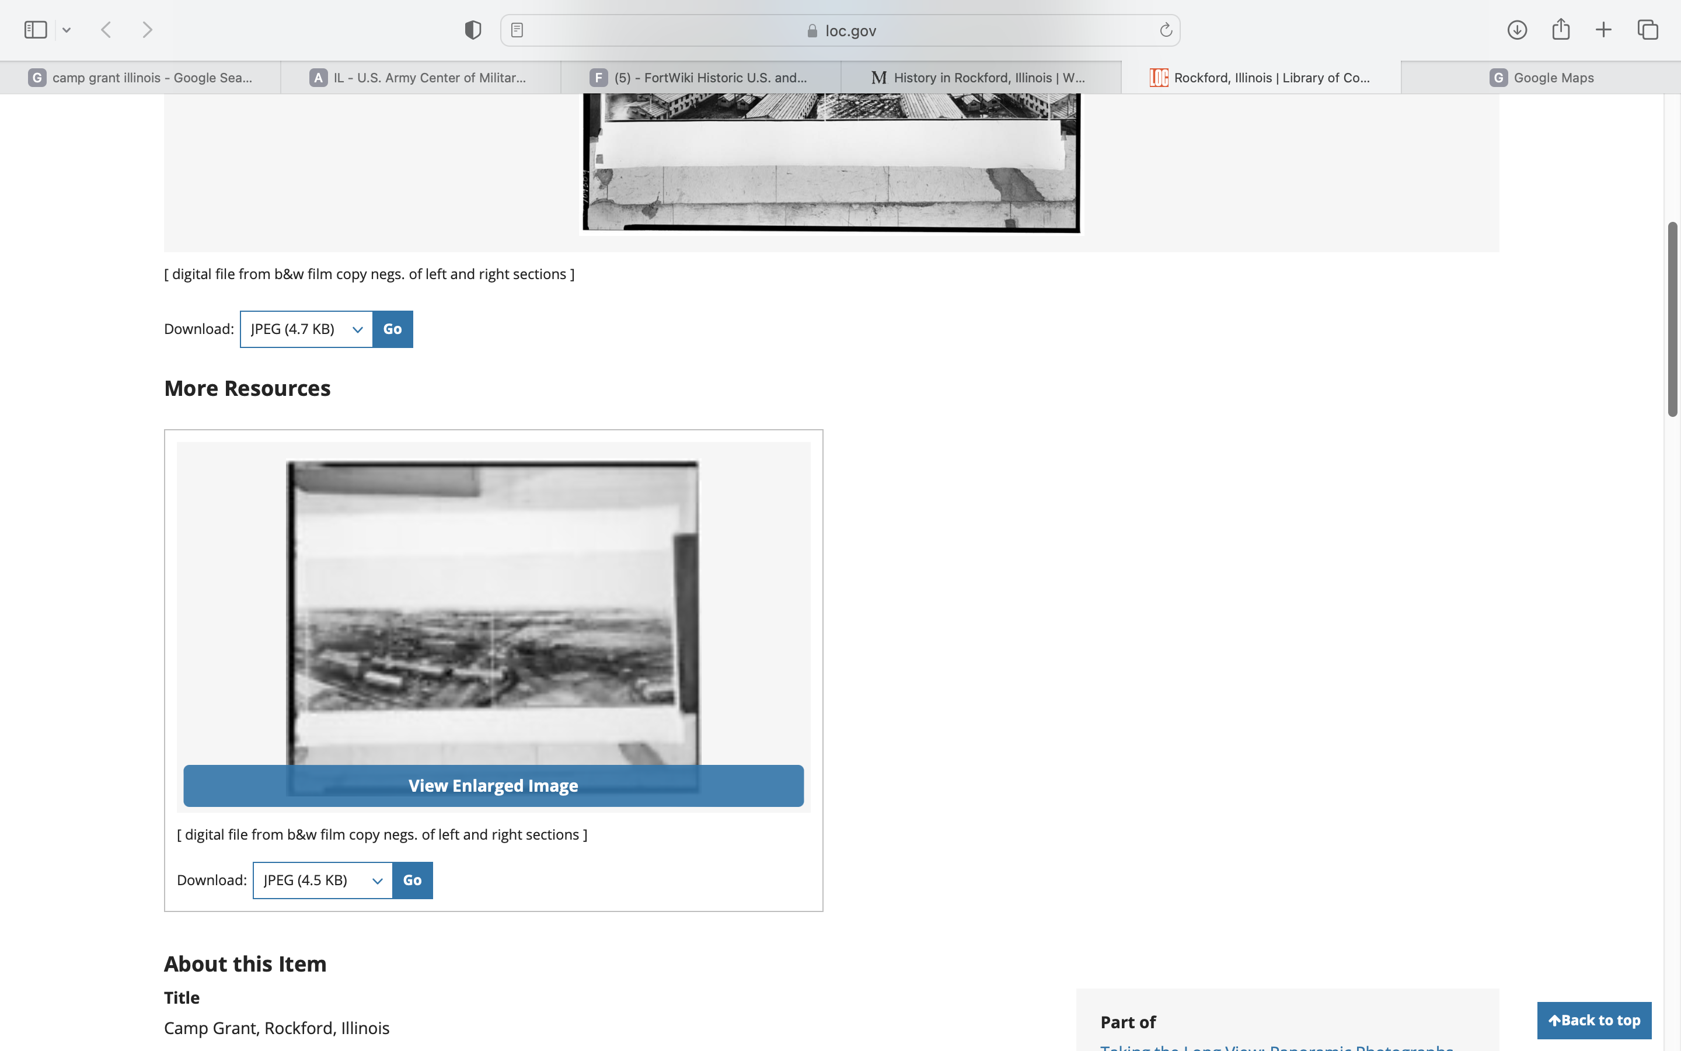Click the View Enlarged Image button
Viewport: 1681px width, 1051px height.
[x=493, y=785]
